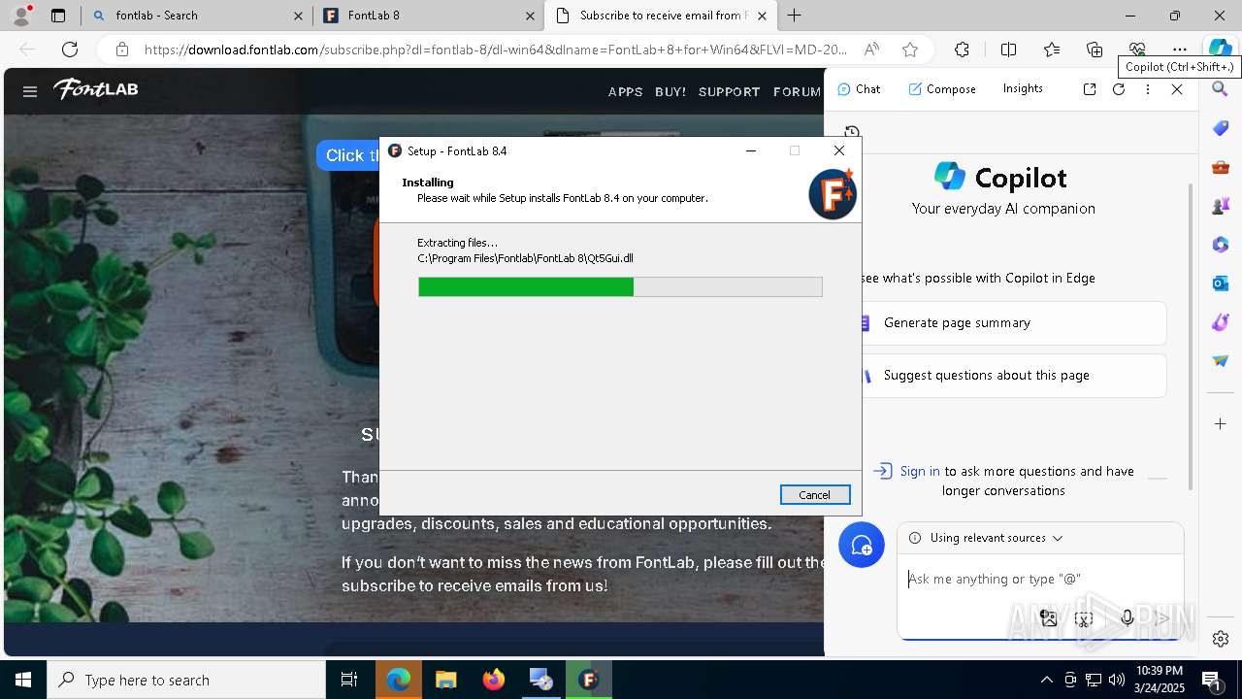Screen dimensions: 1242x699
Task: Toggle the Copilot sidebar button
Action: (1220, 50)
